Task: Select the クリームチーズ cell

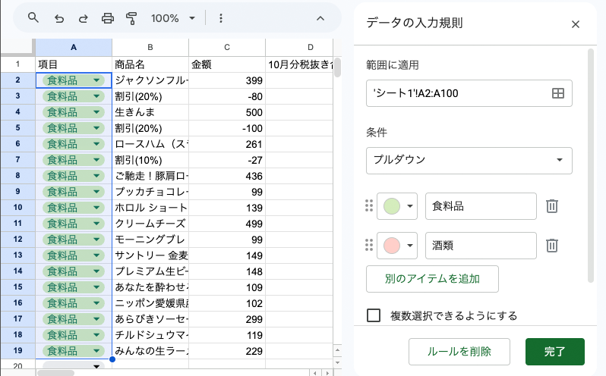Action: coord(150,224)
